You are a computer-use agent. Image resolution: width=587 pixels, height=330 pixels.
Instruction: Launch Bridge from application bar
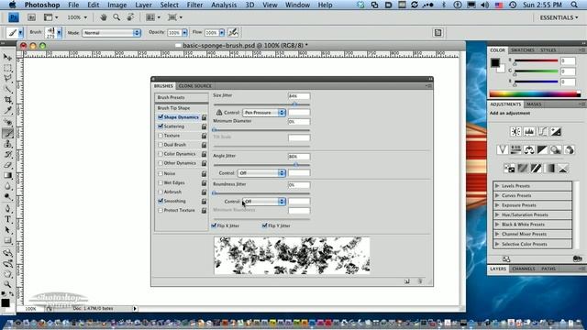pyautogui.click(x=32, y=17)
